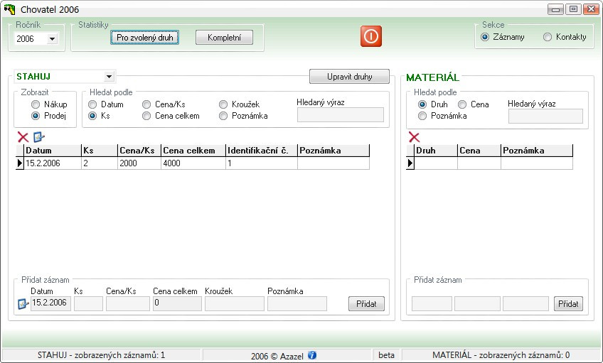Click first MATERIÁL add-record input field

432,303
